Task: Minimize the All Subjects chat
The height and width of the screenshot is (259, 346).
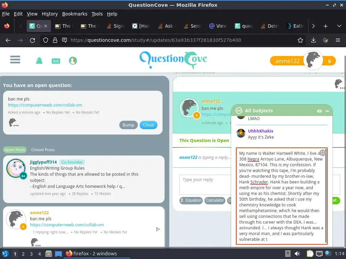Action: coord(327,111)
